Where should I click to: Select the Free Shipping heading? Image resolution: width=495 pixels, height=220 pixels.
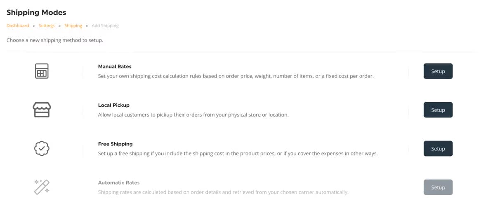point(115,144)
